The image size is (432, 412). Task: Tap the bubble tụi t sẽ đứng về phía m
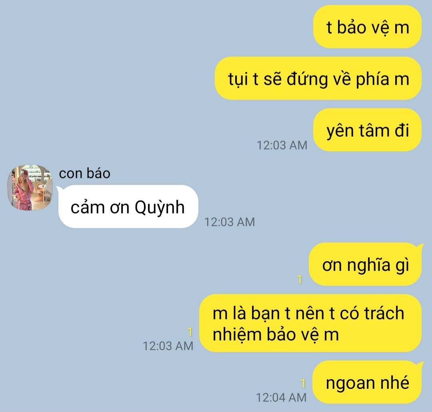(x=318, y=78)
